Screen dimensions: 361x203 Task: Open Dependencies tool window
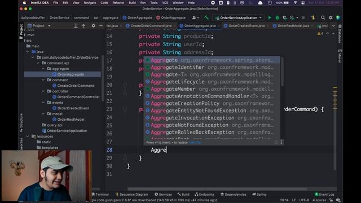point(233,195)
